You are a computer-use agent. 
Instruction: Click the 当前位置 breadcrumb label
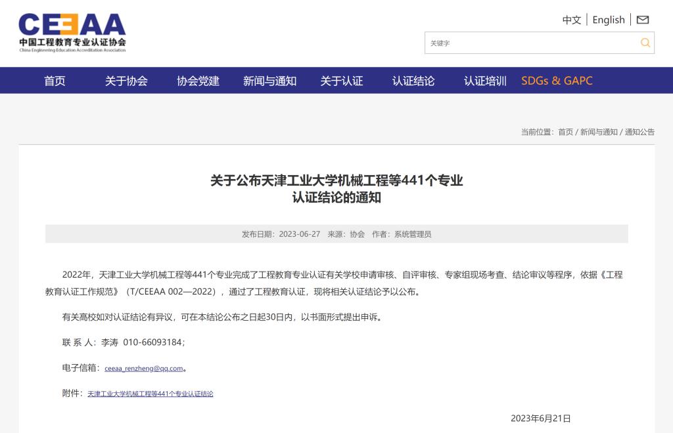coord(536,132)
